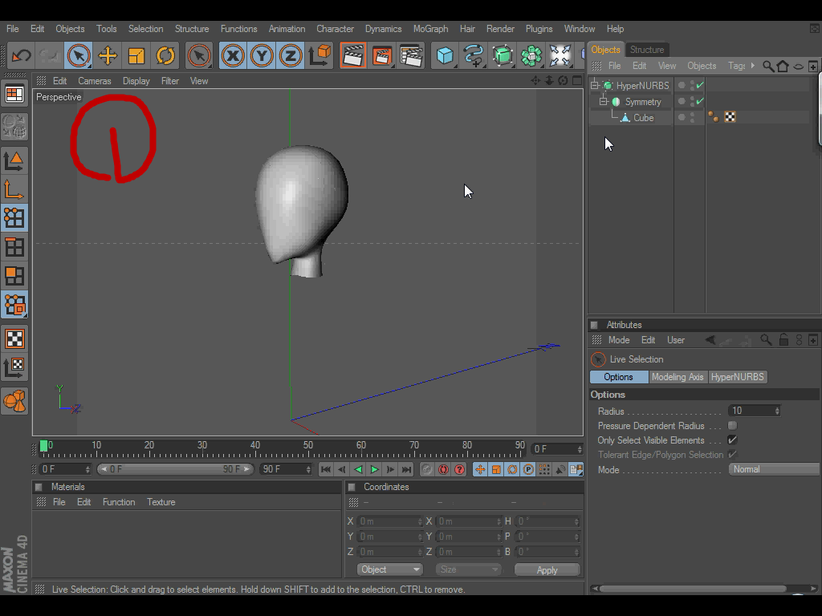Open the Modeling Axis tab
822x616 pixels.
coord(678,377)
